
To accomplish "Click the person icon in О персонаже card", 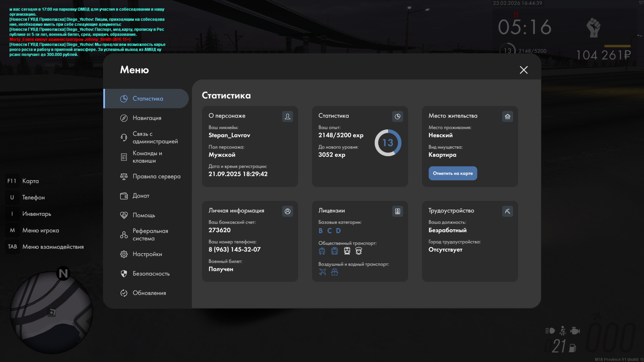I will (287, 116).
